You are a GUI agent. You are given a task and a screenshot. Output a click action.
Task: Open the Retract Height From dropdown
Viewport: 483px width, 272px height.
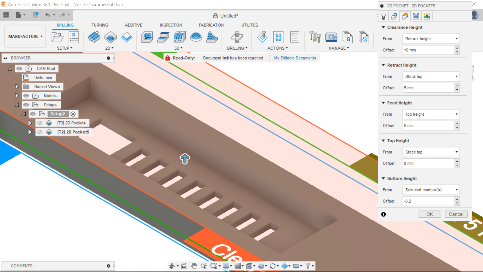click(x=431, y=76)
